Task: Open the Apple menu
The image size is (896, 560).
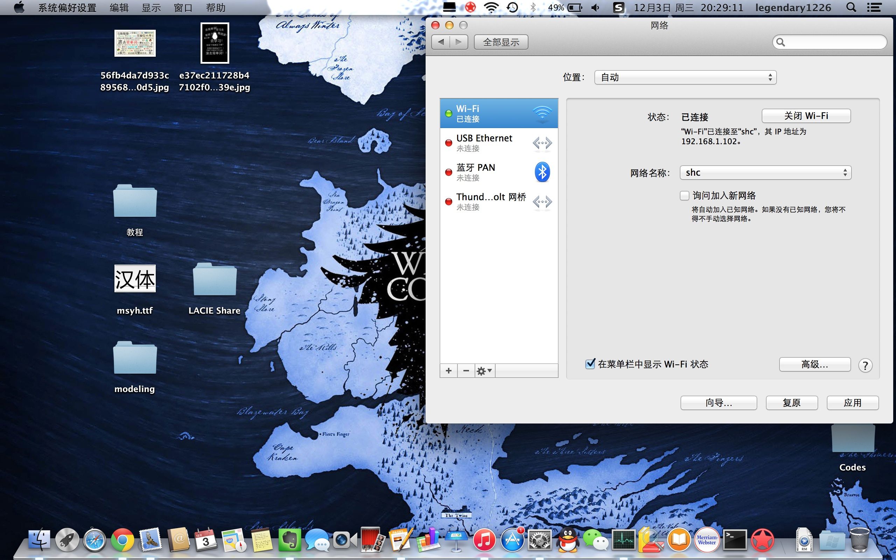Action: 19,7
